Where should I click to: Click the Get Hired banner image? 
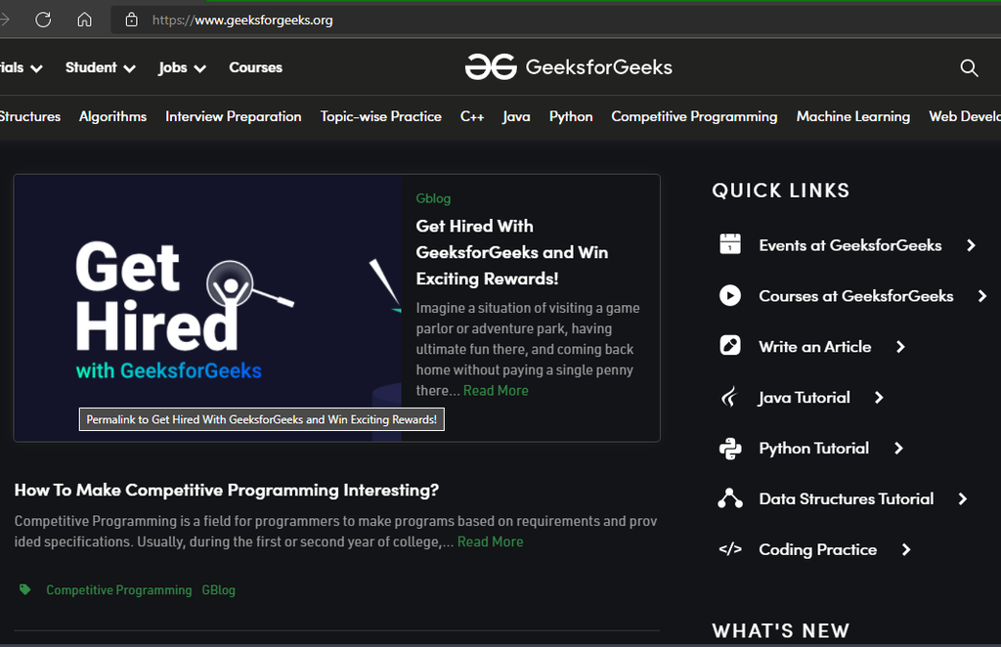tap(207, 308)
